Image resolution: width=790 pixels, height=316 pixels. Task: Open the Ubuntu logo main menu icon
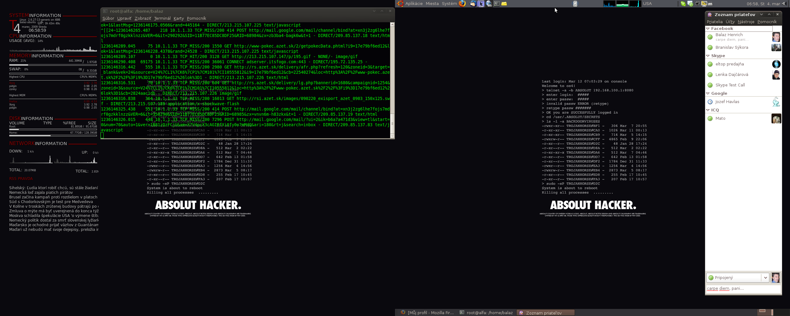coord(400,3)
